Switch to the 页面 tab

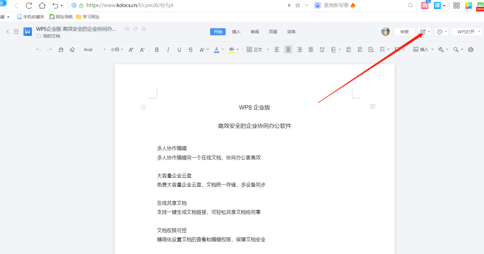tap(273, 32)
